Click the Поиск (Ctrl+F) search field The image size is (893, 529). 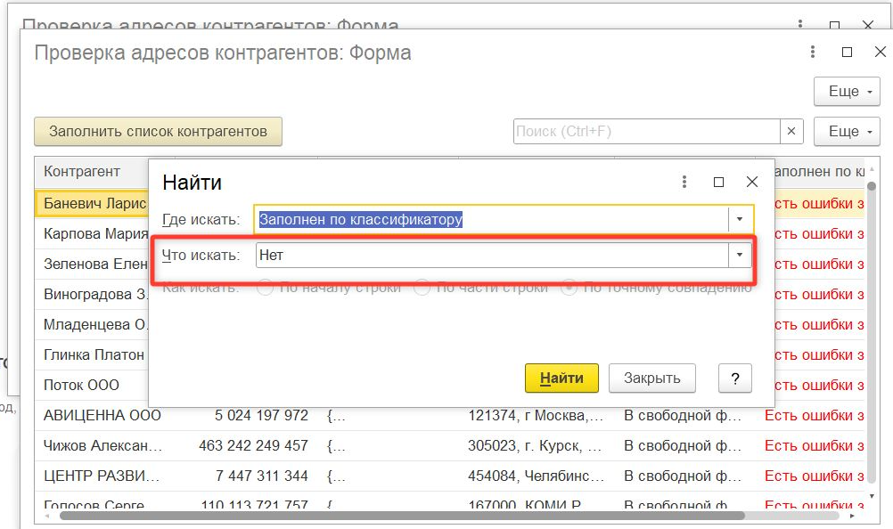point(646,132)
